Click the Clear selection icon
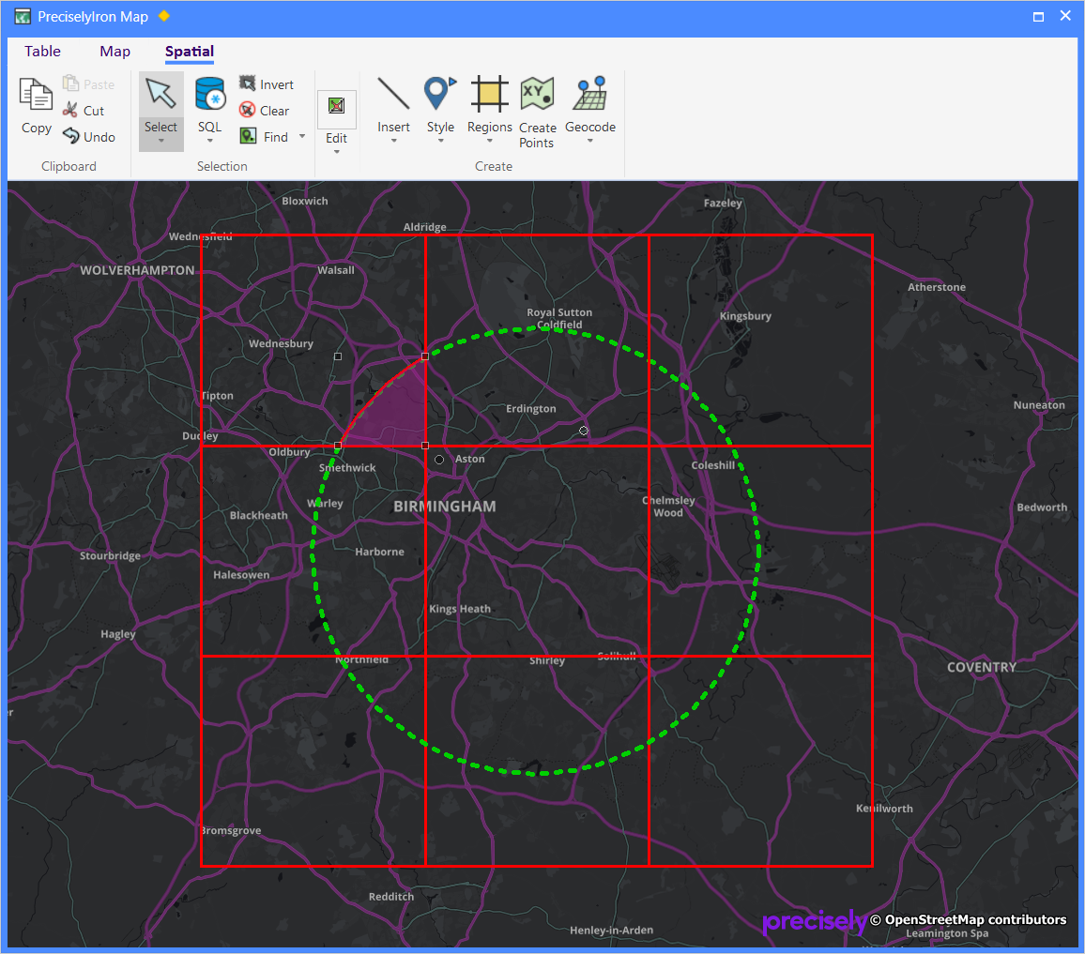The width and height of the screenshot is (1085, 954). (247, 110)
